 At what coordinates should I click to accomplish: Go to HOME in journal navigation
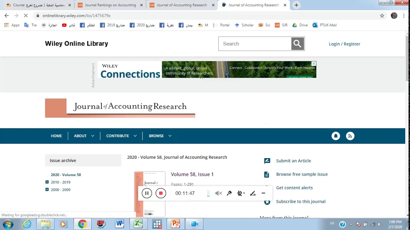click(56, 136)
